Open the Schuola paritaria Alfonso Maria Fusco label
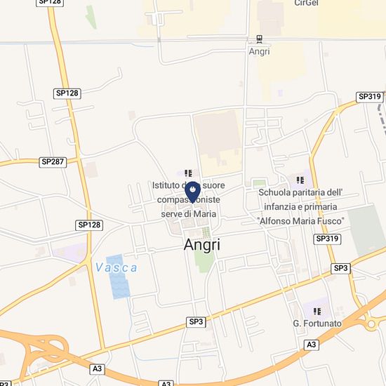 300,207
